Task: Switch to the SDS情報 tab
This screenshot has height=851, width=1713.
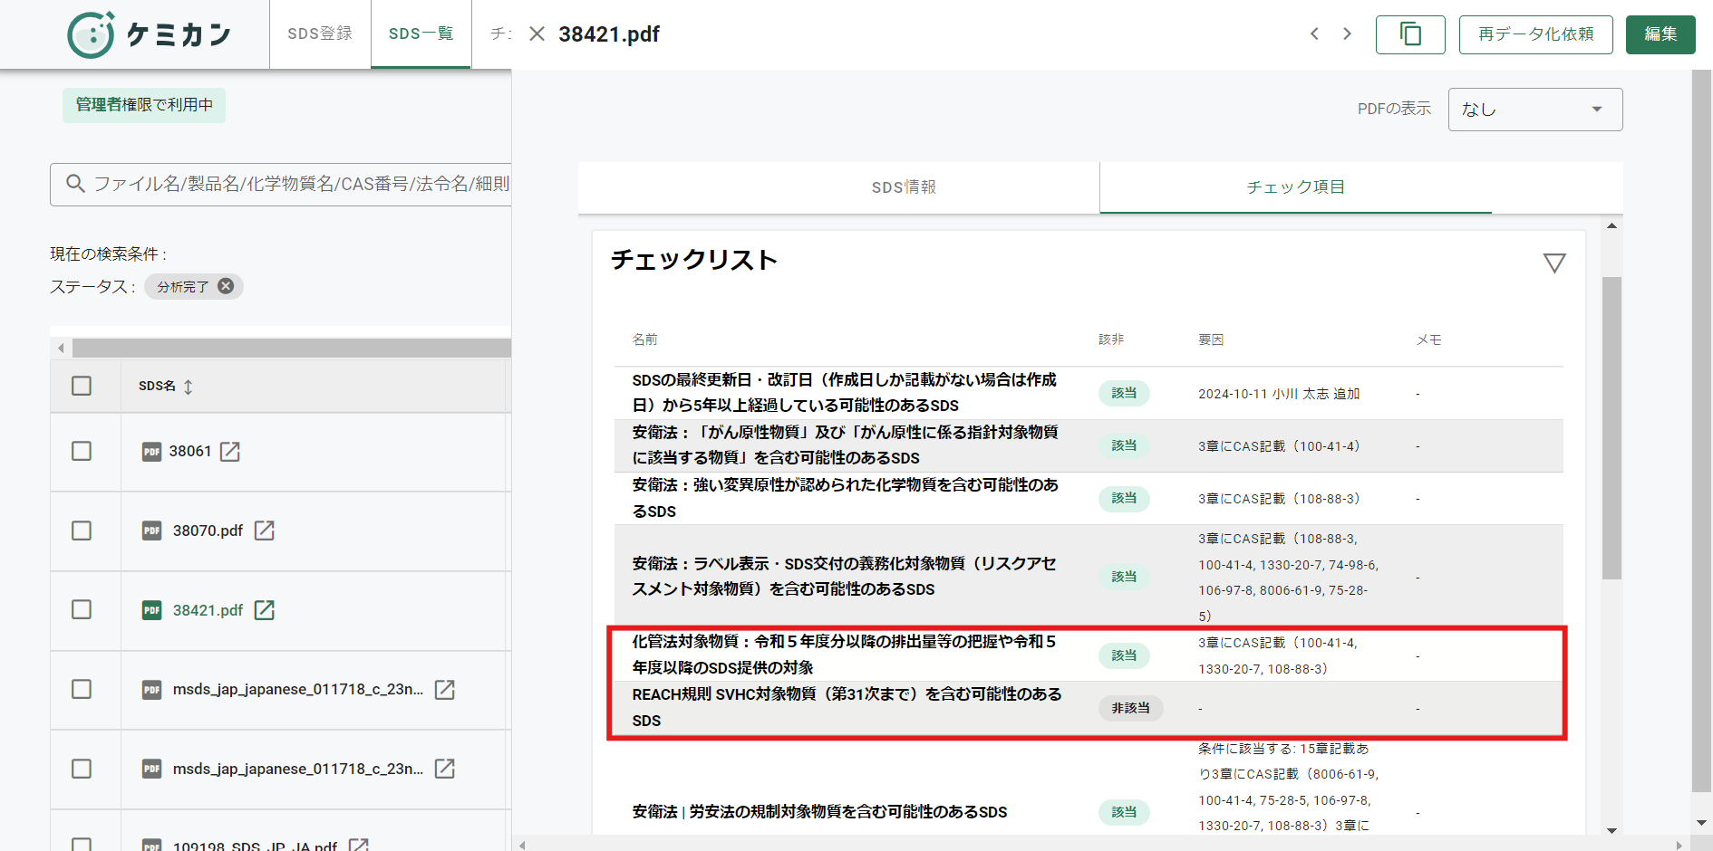Action: [904, 187]
